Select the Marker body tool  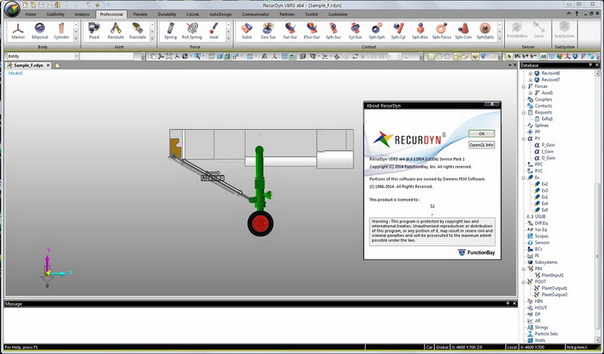pyautogui.click(x=18, y=31)
